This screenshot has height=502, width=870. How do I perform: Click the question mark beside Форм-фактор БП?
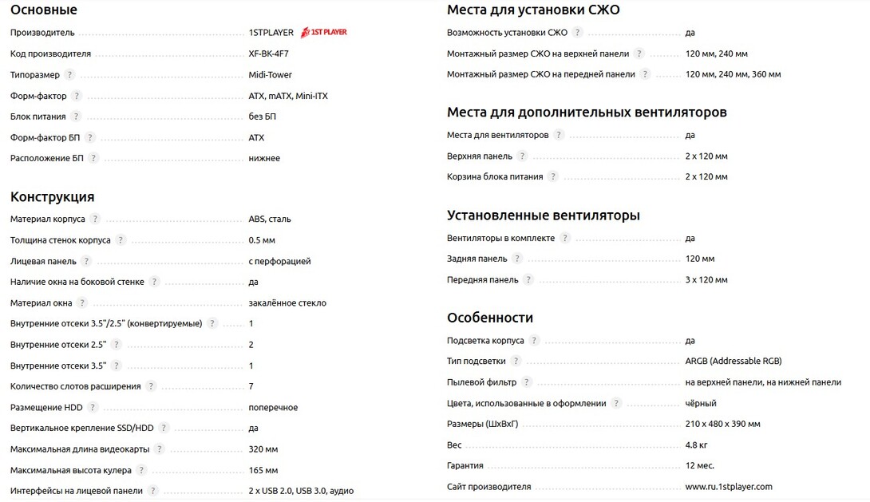90,137
